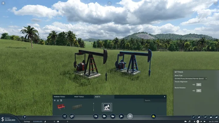219x123 pixels.
Task: Choose the red bench asset
Action: point(61,107)
